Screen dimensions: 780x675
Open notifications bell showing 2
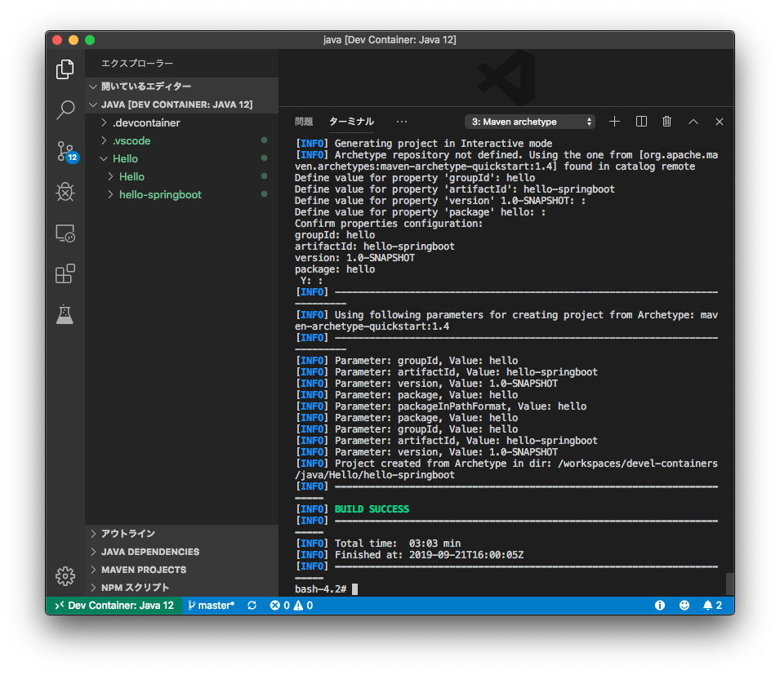pyautogui.click(x=712, y=606)
